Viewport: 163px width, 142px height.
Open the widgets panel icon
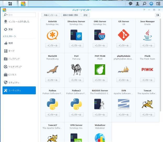[x=158, y=4]
